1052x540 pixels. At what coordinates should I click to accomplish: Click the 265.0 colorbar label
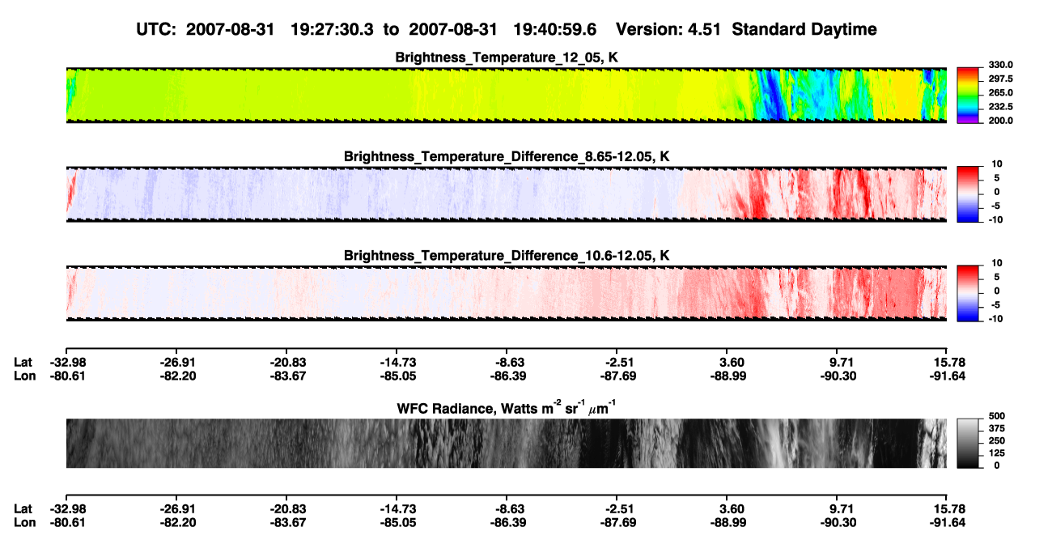[1001, 93]
